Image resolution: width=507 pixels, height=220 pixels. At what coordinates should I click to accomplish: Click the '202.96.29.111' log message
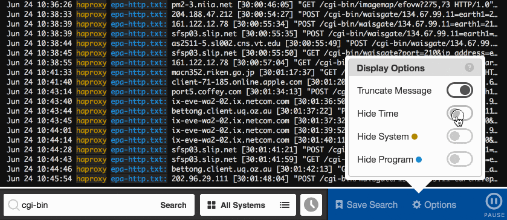coord(259,178)
